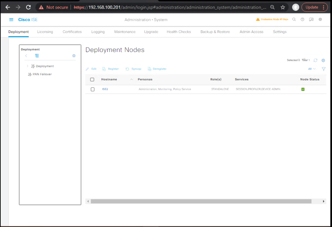Image resolution: width=332 pixels, height=227 pixels.
Task: Click the Administration, Monitoring, Policy Service cell
Action: [x=165, y=89]
